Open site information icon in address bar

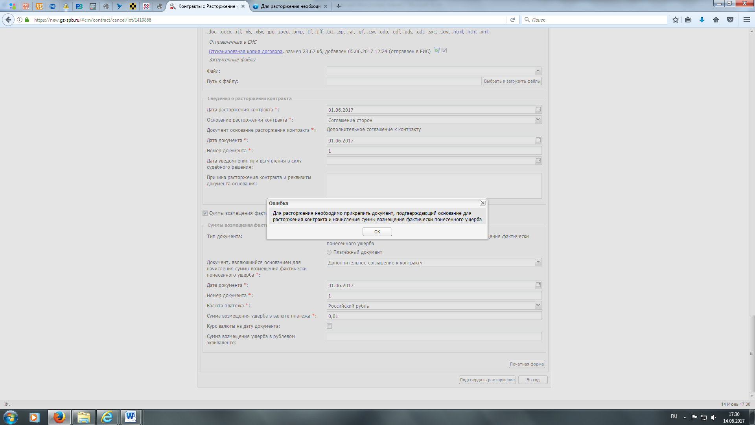19,20
